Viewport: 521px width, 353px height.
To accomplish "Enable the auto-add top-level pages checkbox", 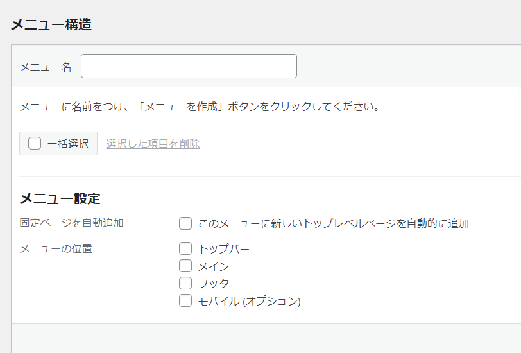I will tap(185, 223).
